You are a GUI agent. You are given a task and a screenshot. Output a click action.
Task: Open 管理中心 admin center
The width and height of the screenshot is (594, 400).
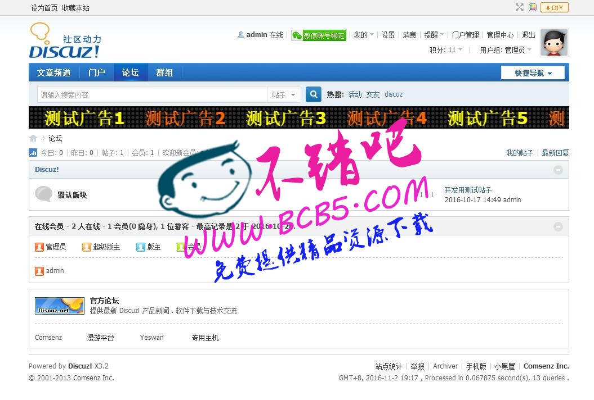pos(500,35)
